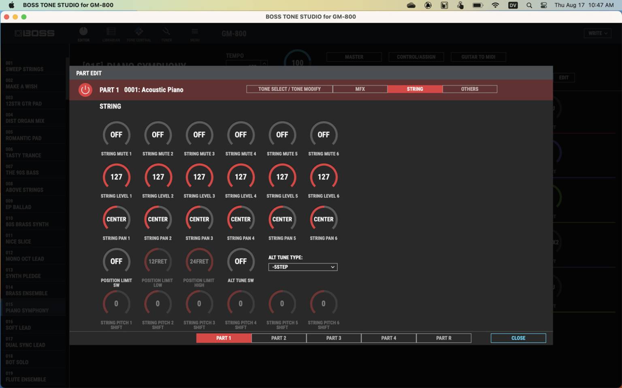
Task: Click the cloud icon in the menu bar
Action: point(411,5)
